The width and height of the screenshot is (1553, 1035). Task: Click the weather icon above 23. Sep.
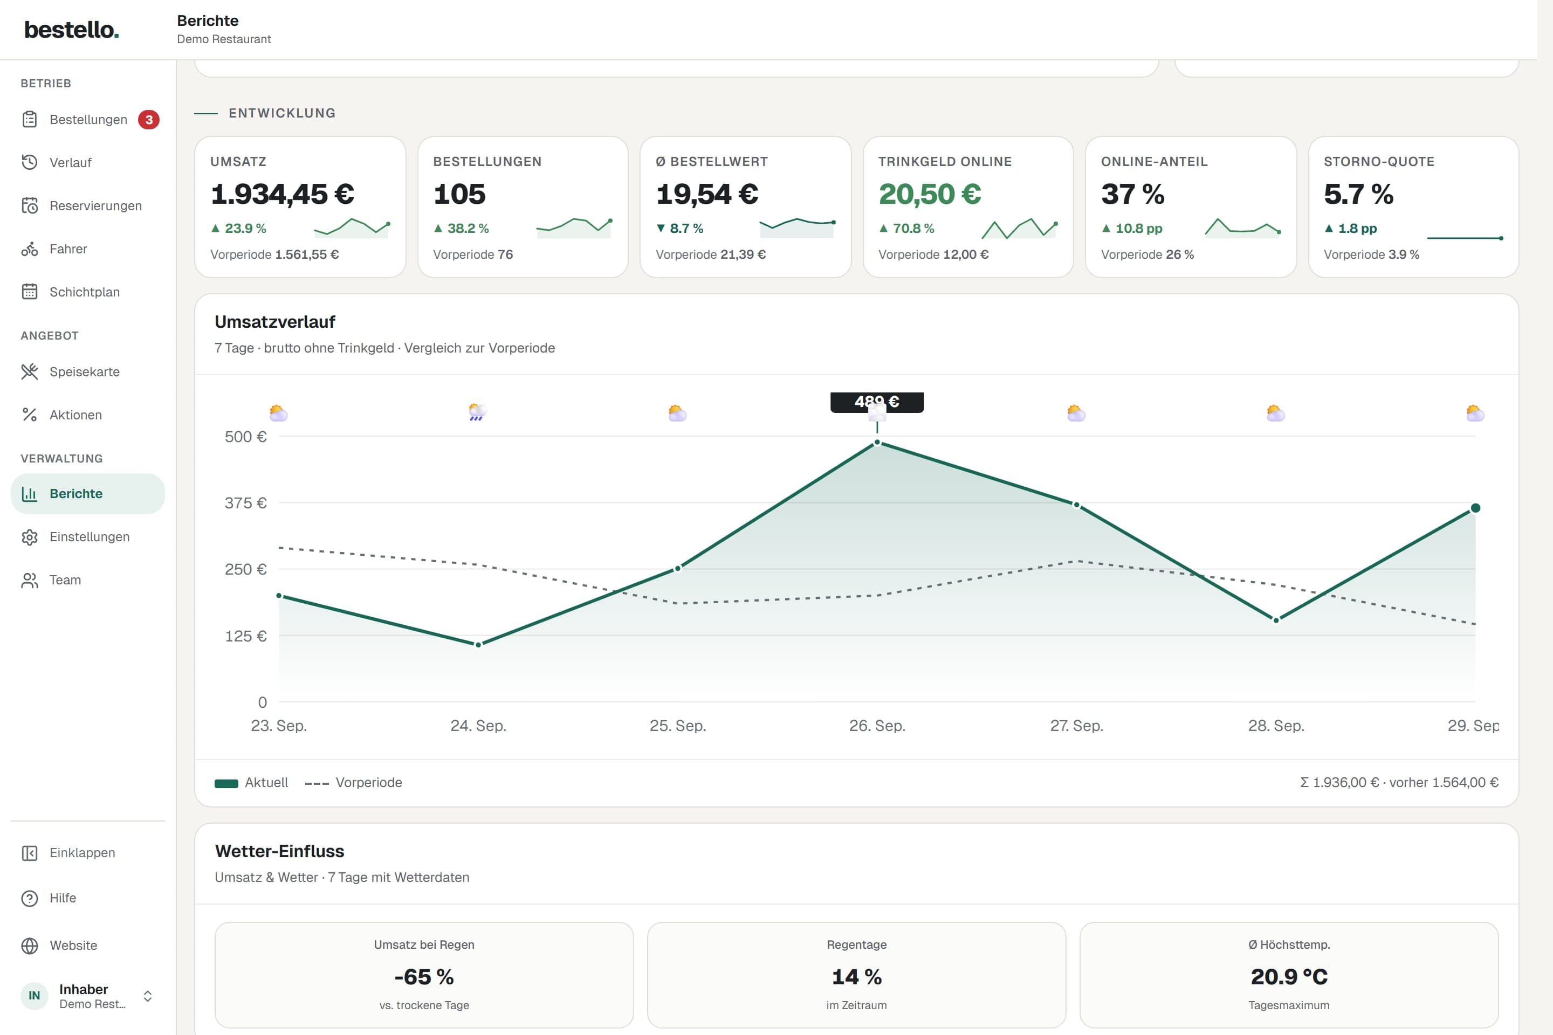click(x=279, y=413)
